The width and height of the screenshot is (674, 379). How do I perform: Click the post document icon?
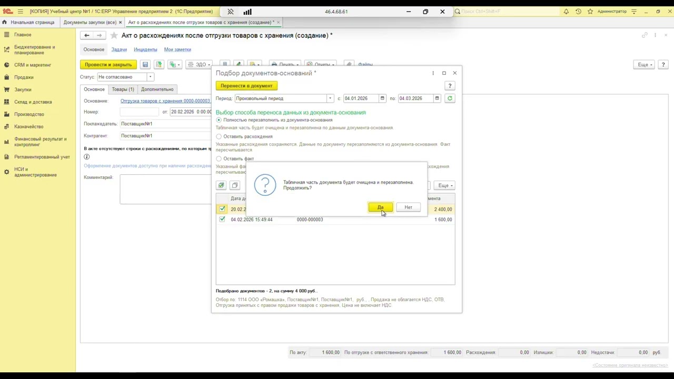click(x=158, y=64)
